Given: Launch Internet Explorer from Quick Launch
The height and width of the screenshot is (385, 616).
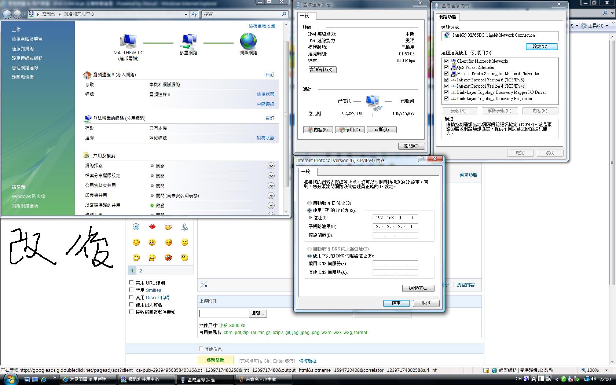Looking at the screenshot, I should (x=44, y=379).
